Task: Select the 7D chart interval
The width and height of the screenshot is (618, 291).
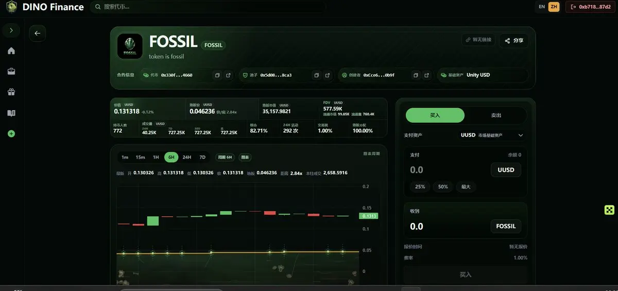Action: click(202, 157)
